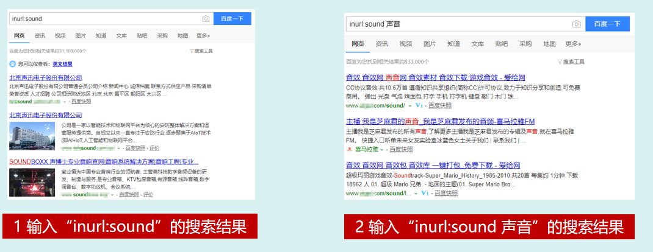Switch to 视频 tab in the left window
The image size is (653, 252).
[x=60, y=36]
